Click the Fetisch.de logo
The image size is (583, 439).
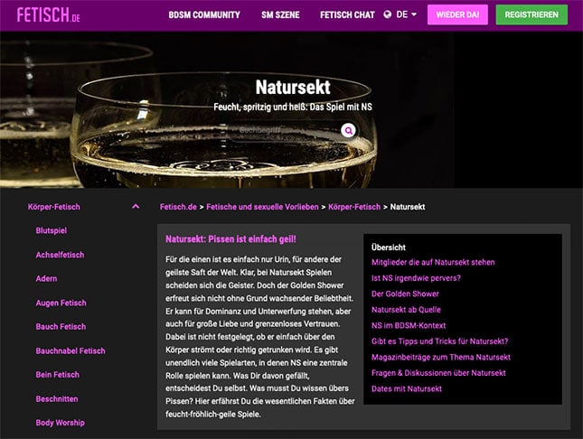48,14
